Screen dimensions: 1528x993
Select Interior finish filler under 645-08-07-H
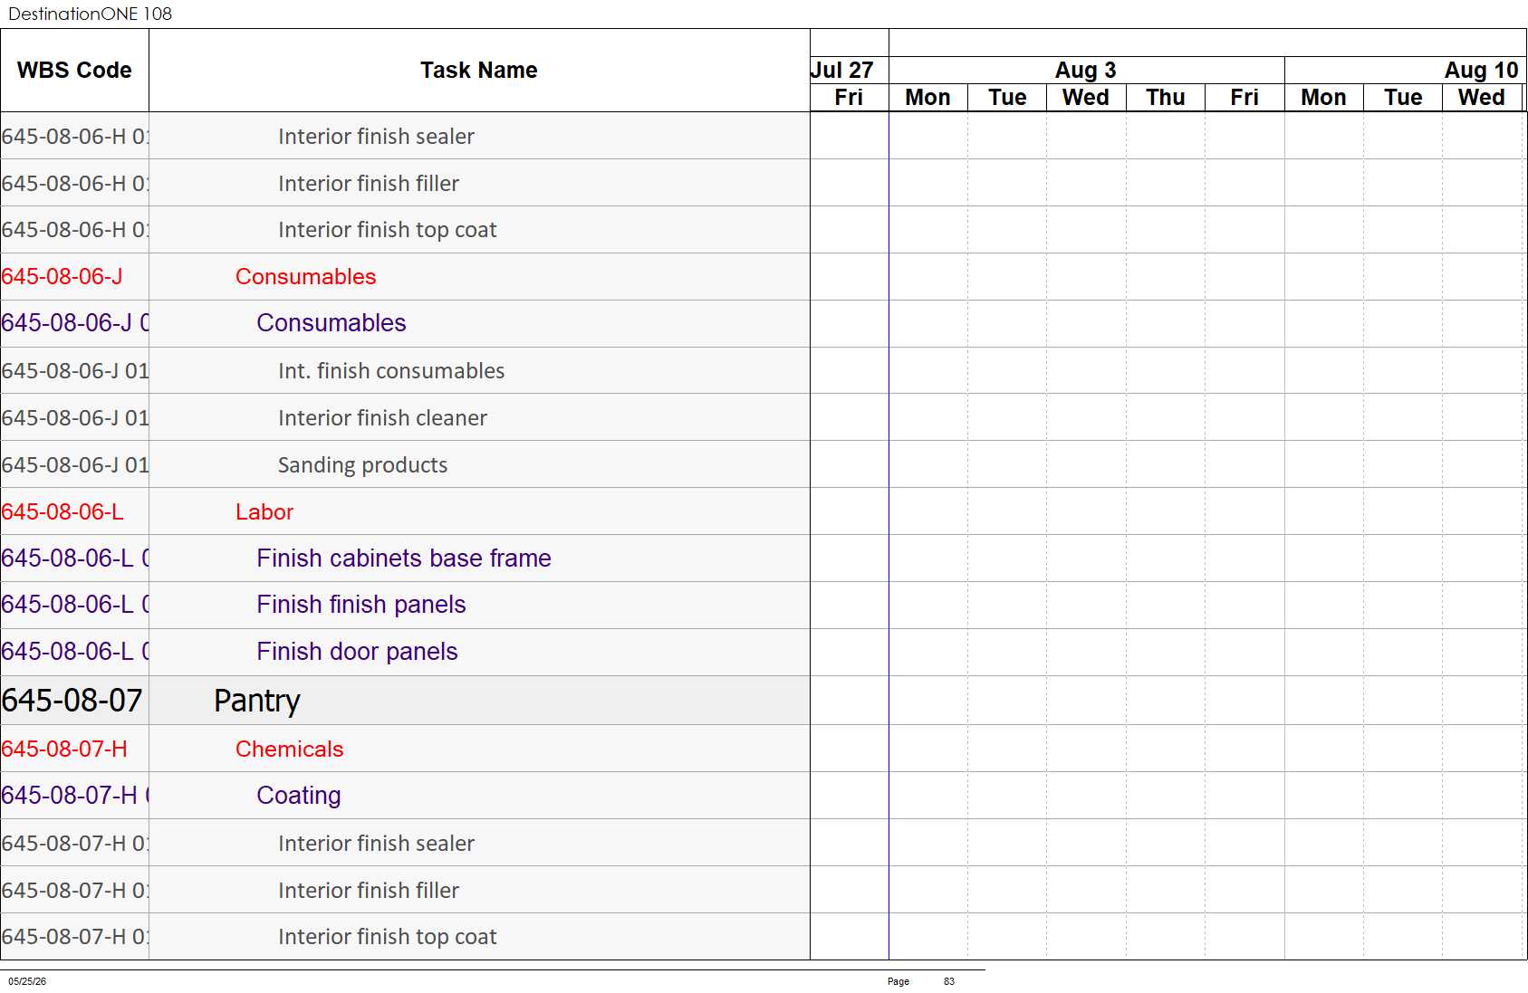pos(369,891)
